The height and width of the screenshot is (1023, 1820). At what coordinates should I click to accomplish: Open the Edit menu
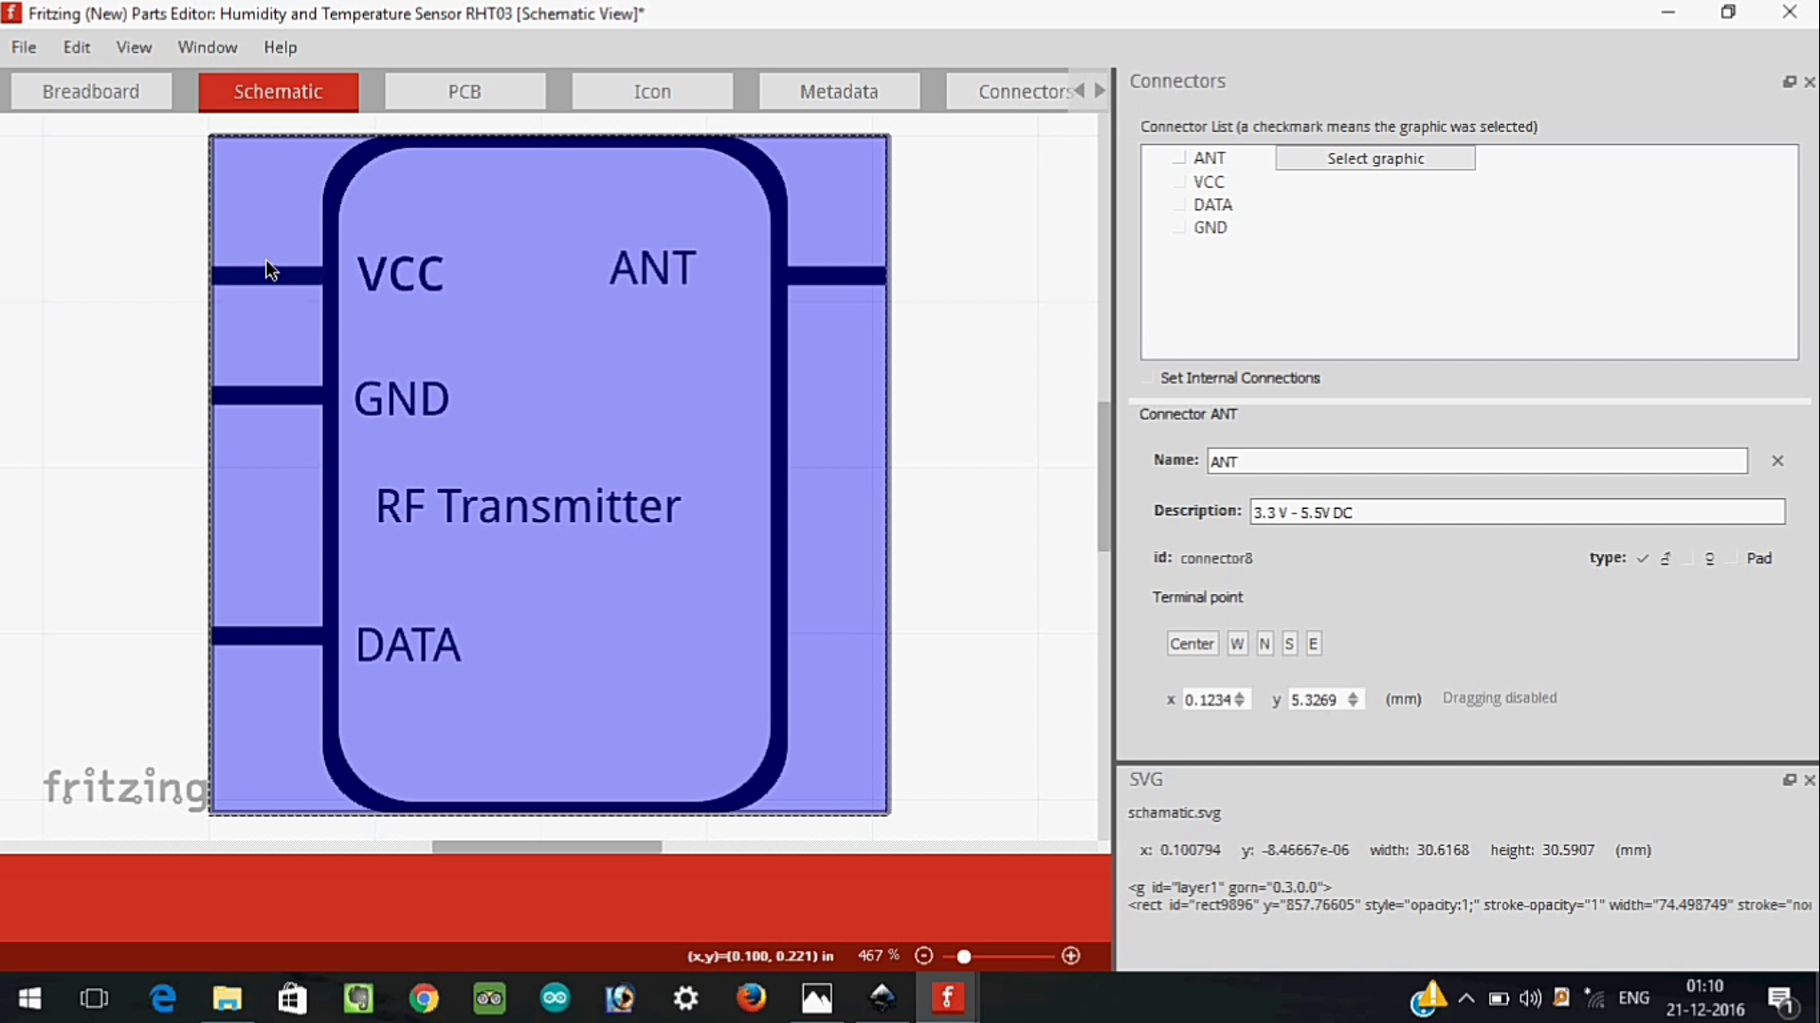(77, 47)
